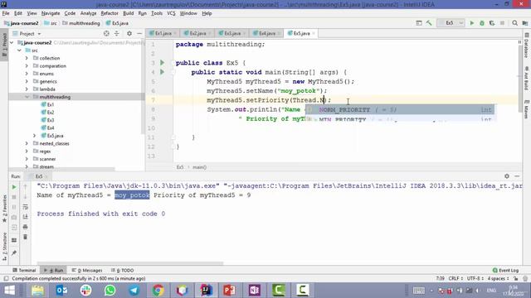Hide the Run tool window
This screenshot has height=298, width=531.
[x=517, y=176]
